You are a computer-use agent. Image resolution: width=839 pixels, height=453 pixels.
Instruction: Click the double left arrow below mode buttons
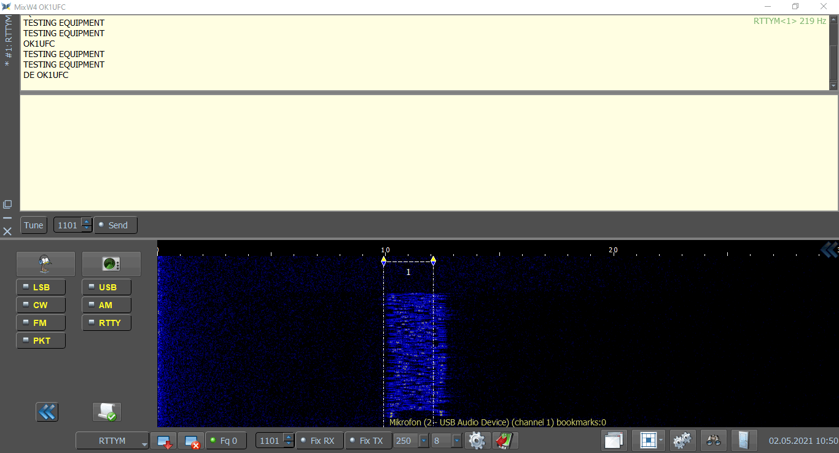coord(47,412)
